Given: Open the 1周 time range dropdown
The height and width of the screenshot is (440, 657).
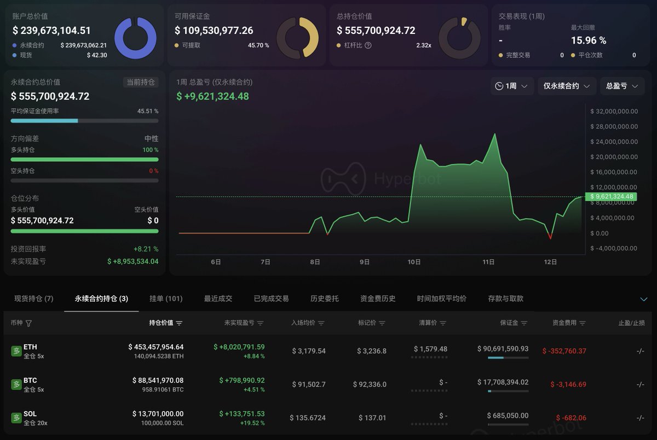Looking at the screenshot, I should (512, 86).
